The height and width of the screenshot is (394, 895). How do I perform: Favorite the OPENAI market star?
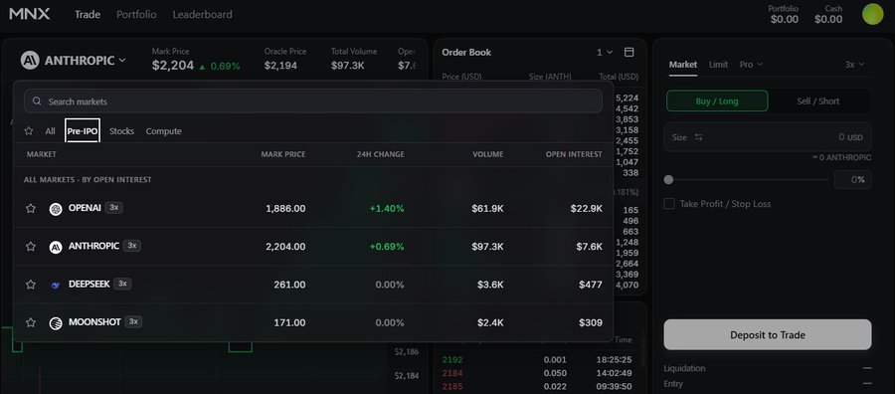(x=31, y=208)
